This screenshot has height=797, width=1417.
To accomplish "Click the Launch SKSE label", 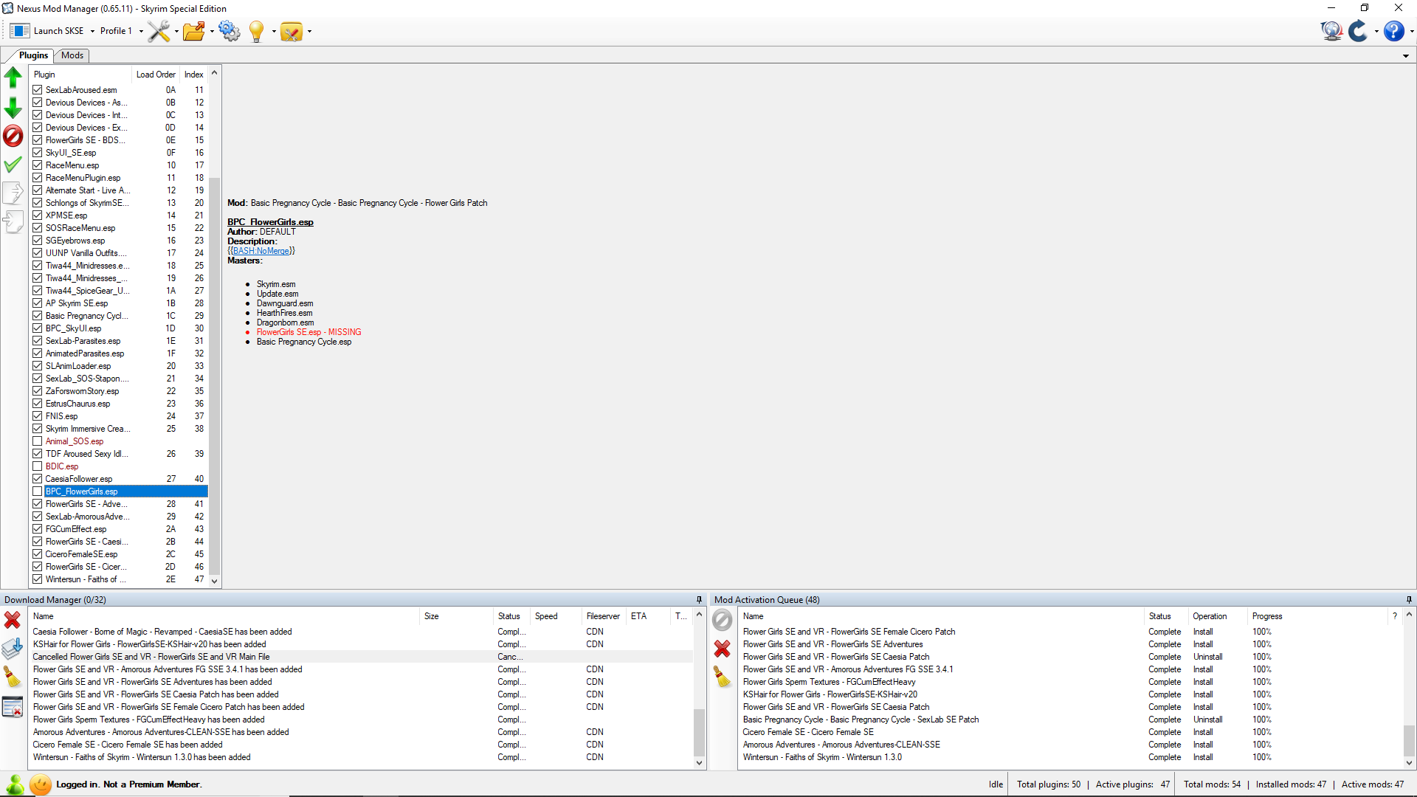I will click(x=59, y=31).
